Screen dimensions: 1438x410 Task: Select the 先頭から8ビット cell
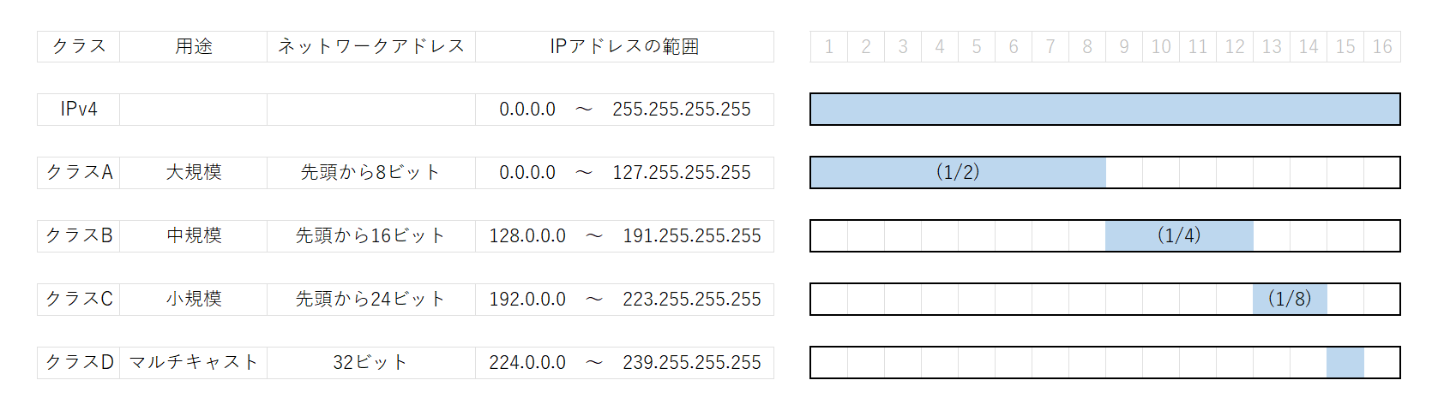(x=370, y=173)
